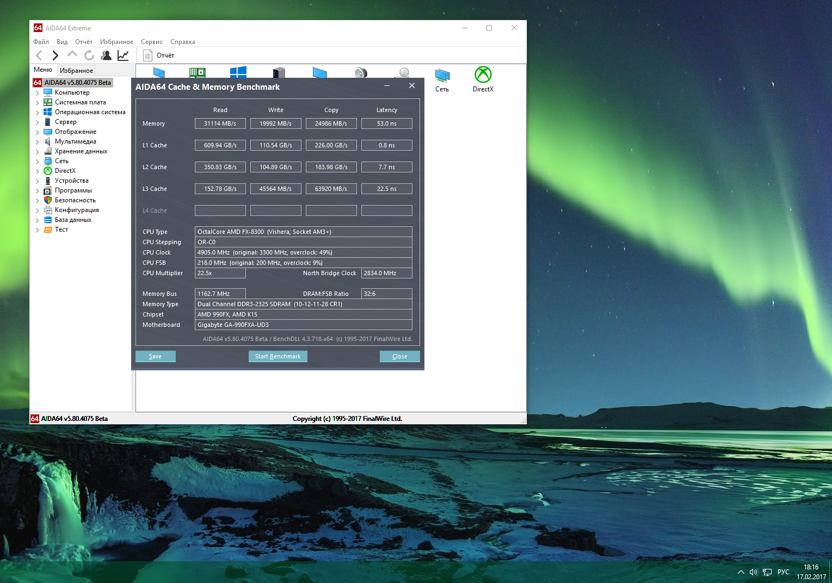Viewport: 832px width, 583px height.
Task: Expand the Отображение tree node
Action: point(37,132)
